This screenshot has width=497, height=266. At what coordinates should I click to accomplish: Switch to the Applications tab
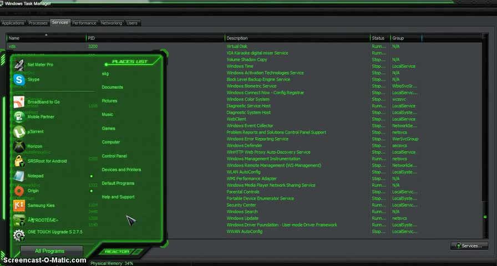click(13, 23)
